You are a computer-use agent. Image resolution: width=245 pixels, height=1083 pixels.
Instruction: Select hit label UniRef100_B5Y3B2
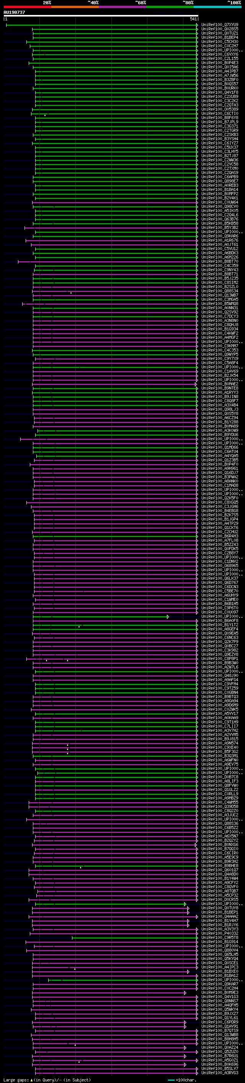tap(220, 228)
